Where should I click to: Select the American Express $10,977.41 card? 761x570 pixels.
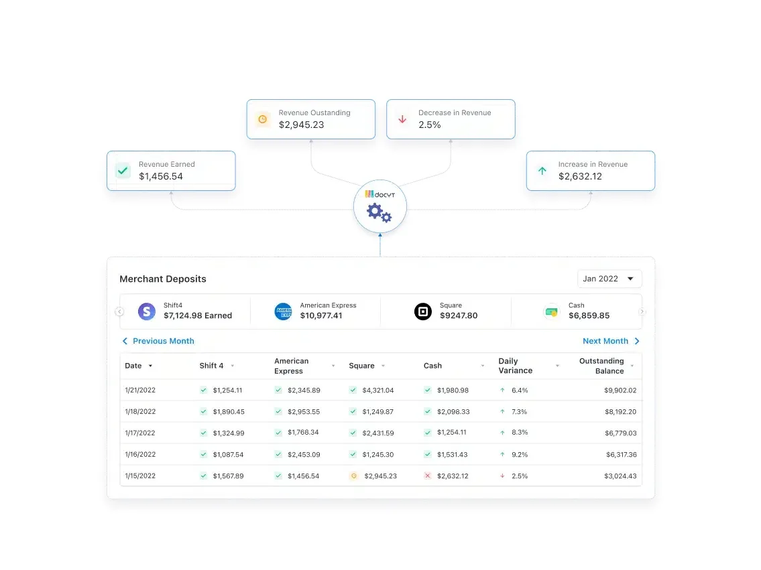pos(316,311)
